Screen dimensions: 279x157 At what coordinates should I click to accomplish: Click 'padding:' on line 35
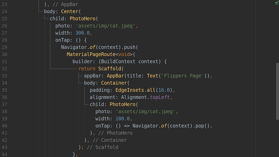[101, 90]
